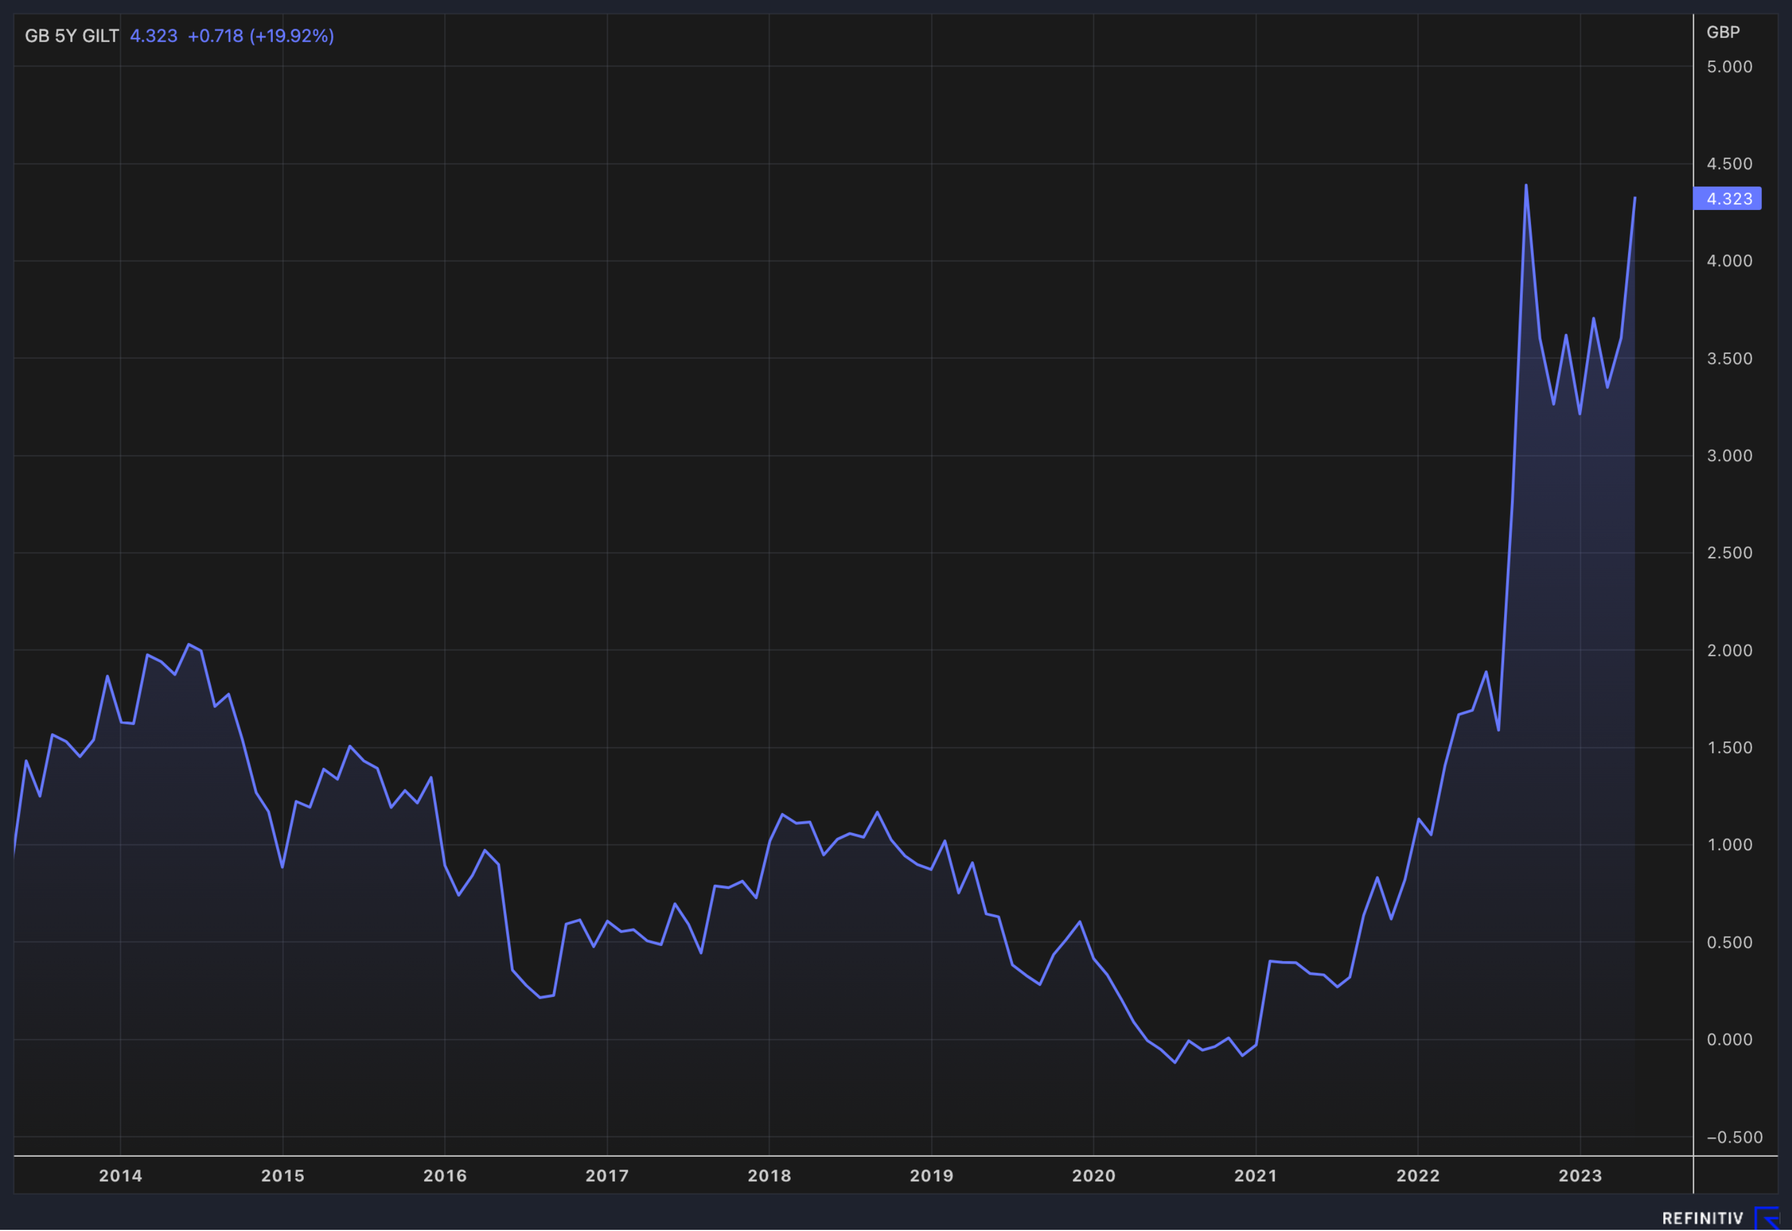Viewport: 1792px width, 1231px height.
Task: Click the 4.500 y-axis label
Action: pyautogui.click(x=1729, y=163)
